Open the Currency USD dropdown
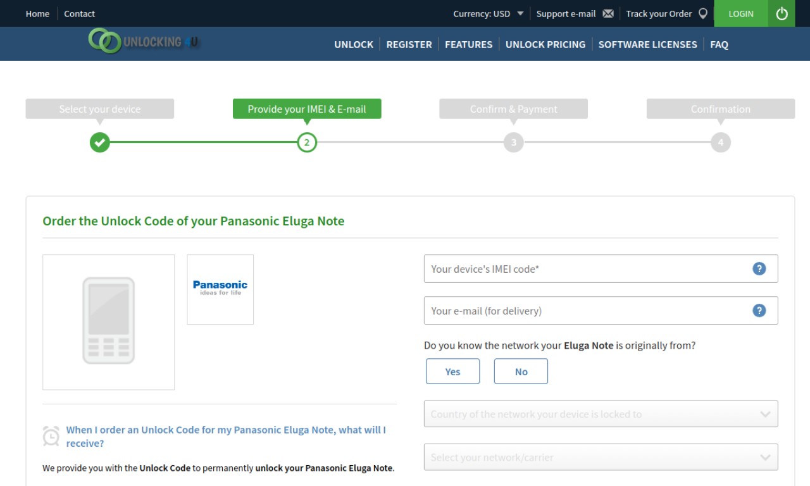The width and height of the screenshot is (810, 486). [489, 13]
